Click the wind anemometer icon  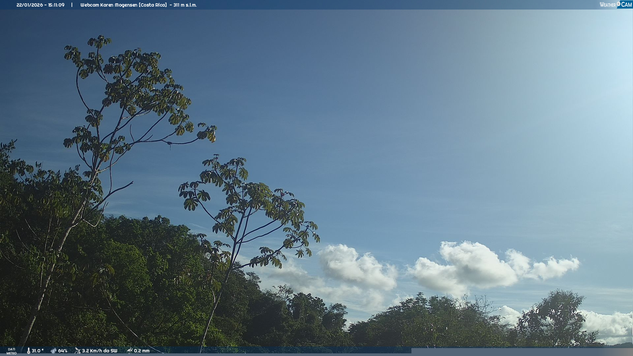[x=78, y=351]
